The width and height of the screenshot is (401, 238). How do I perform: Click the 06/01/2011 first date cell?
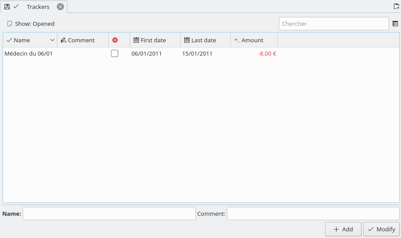[x=147, y=53]
